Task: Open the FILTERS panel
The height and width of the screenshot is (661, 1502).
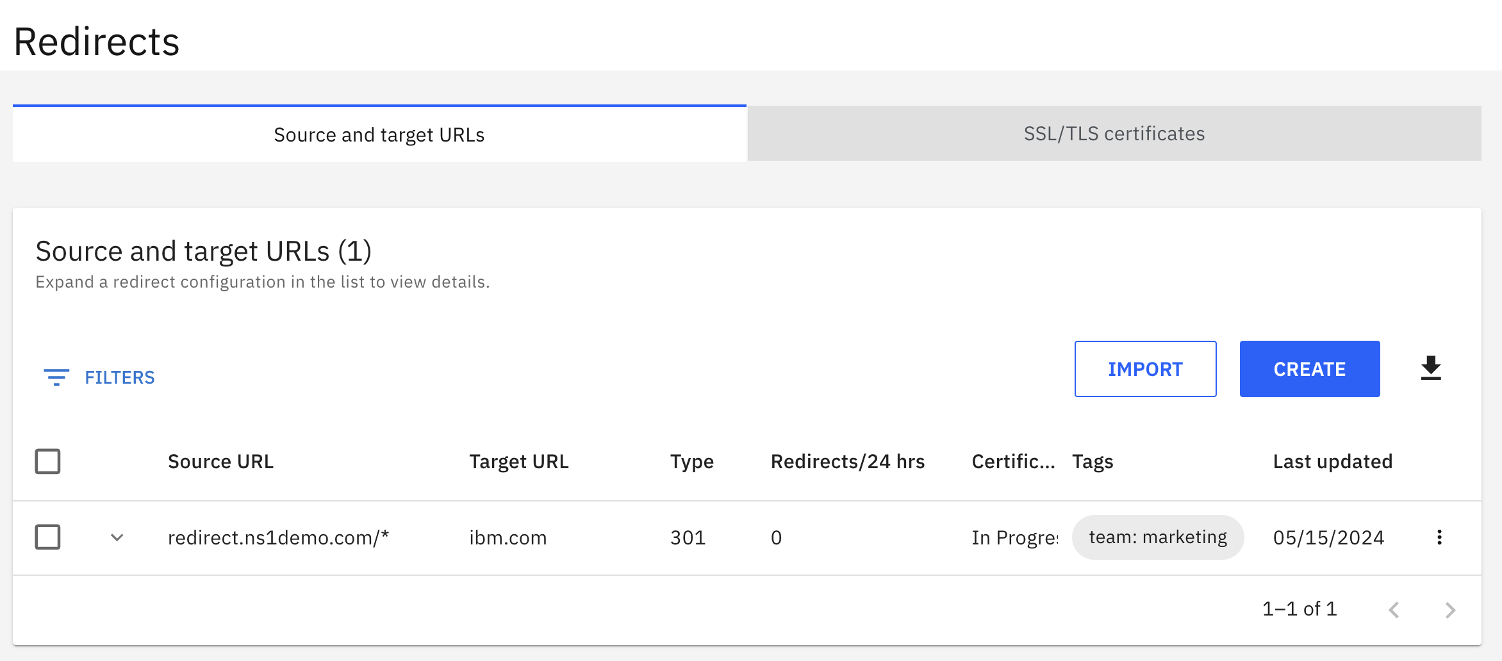Action: click(99, 377)
